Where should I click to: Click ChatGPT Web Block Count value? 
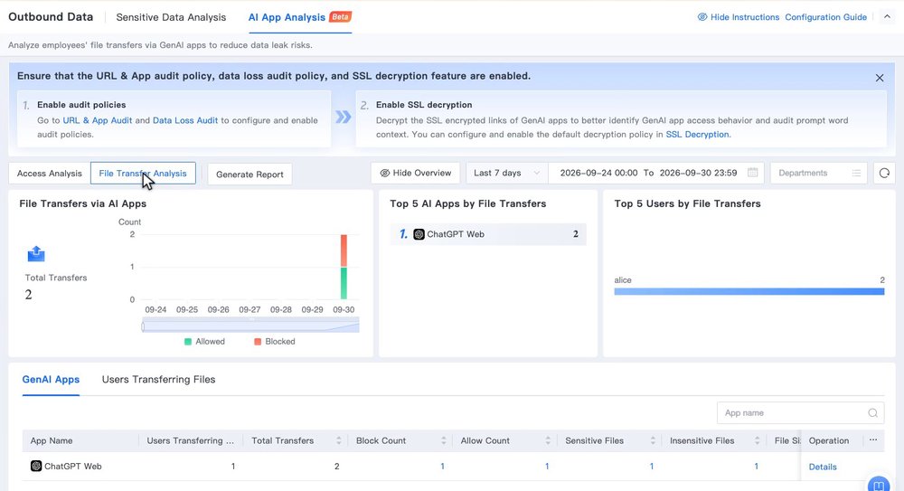tap(442, 467)
